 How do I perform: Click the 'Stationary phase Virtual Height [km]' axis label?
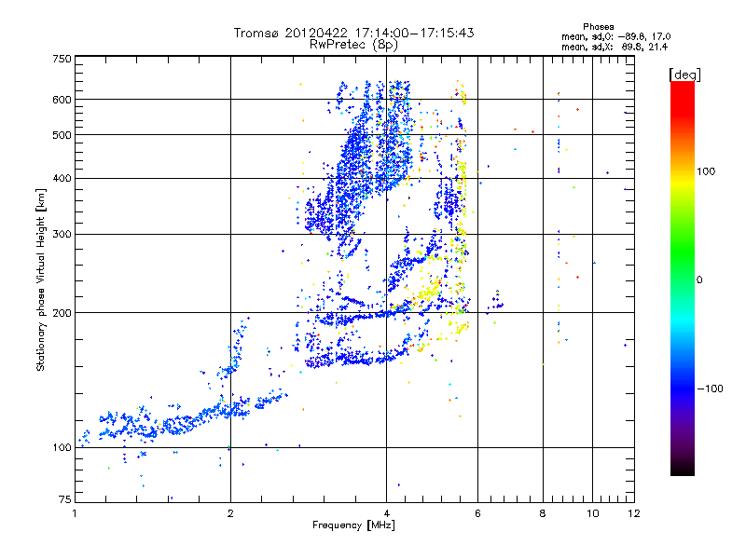(x=41, y=280)
